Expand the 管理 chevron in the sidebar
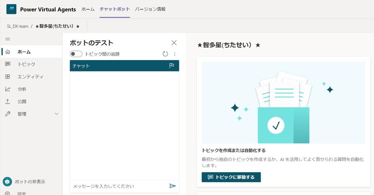 pos(56,114)
